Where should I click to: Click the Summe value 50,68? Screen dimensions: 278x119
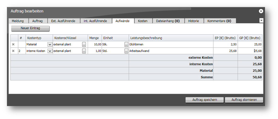257,77
